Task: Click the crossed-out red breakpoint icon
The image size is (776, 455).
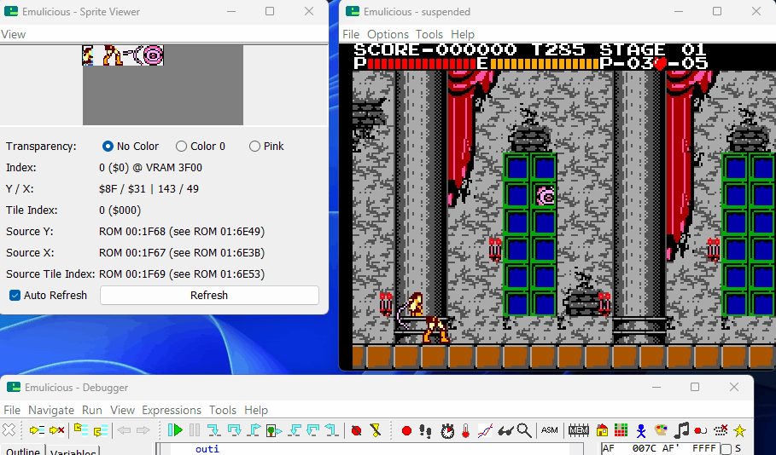Action: click(356, 430)
